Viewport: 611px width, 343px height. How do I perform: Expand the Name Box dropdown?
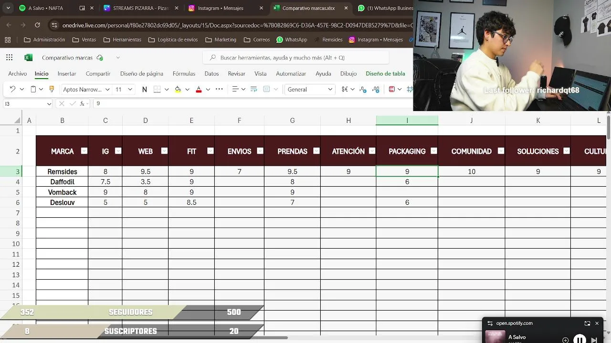[49, 103]
